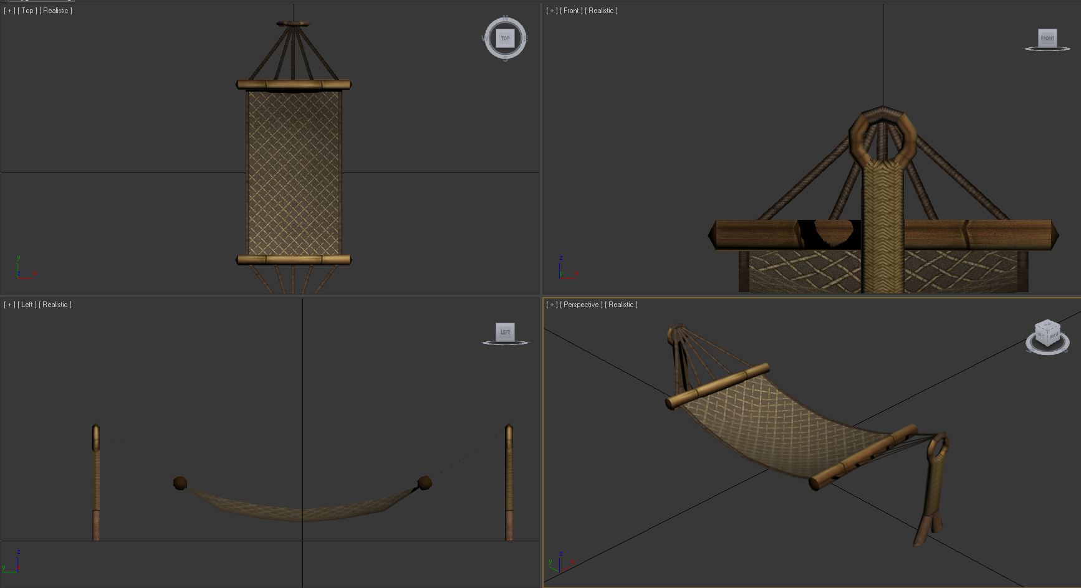Select the lower bamboo bar in Top viewport
The height and width of the screenshot is (588, 1081).
pyautogui.click(x=294, y=260)
